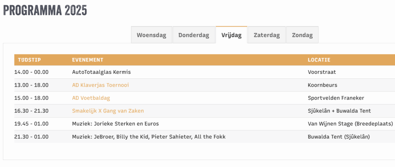Switch to the Woensdag tab
395x167 pixels.
click(x=151, y=35)
